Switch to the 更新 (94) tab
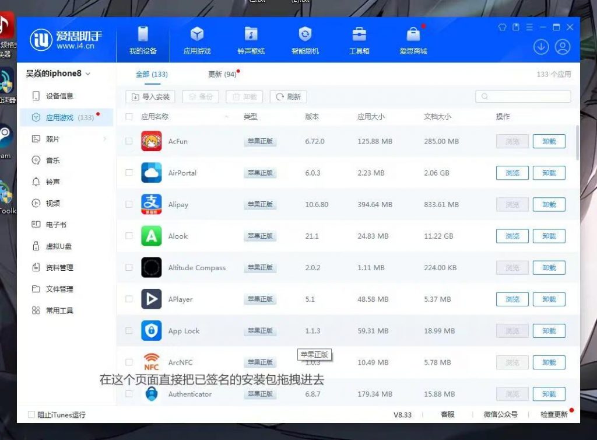Image resolution: width=597 pixels, height=440 pixels. 222,75
